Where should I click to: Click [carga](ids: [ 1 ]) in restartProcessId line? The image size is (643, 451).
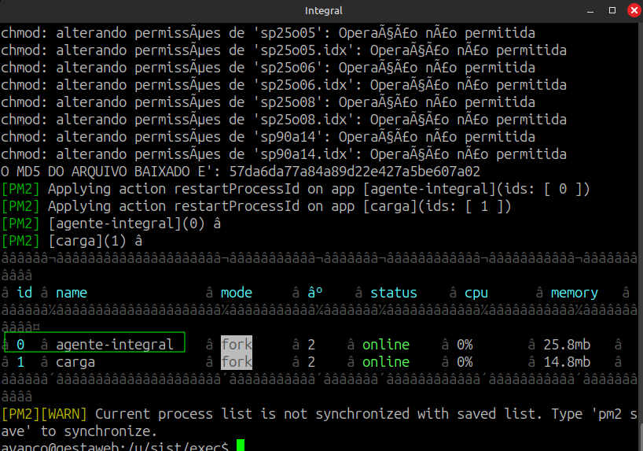437,206
